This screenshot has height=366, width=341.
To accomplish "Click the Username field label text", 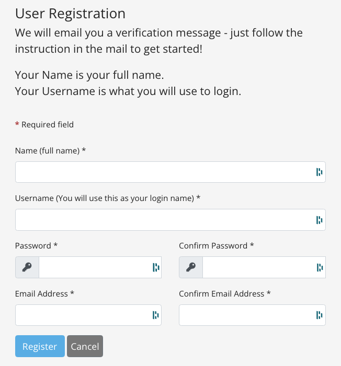I will (105, 198).
